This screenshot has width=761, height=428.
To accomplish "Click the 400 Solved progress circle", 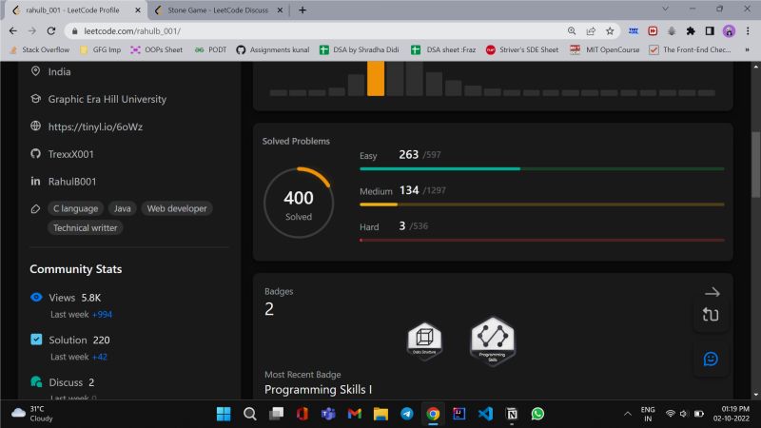I will tap(299, 203).
